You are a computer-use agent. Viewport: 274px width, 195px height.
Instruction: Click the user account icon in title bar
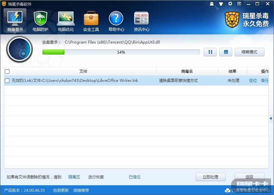point(212,4)
